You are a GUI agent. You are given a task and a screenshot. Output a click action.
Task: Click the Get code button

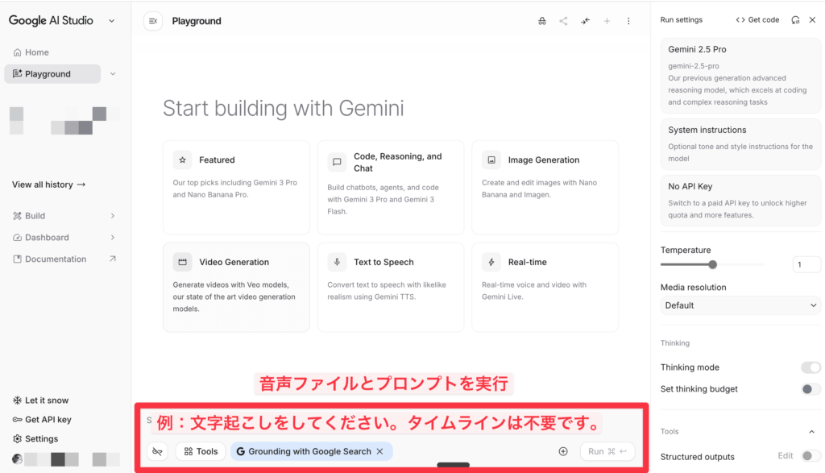tap(757, 20)
